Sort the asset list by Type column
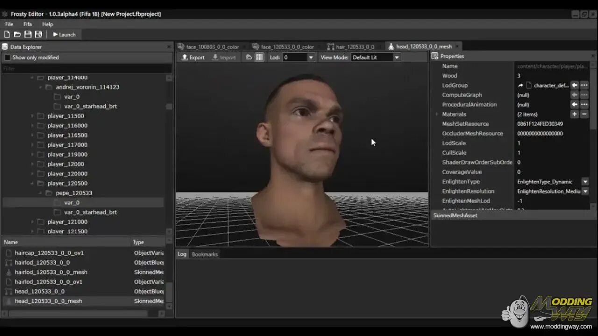Screen dimensions: 598x336 pyautogui.click(x=148, y=242)
